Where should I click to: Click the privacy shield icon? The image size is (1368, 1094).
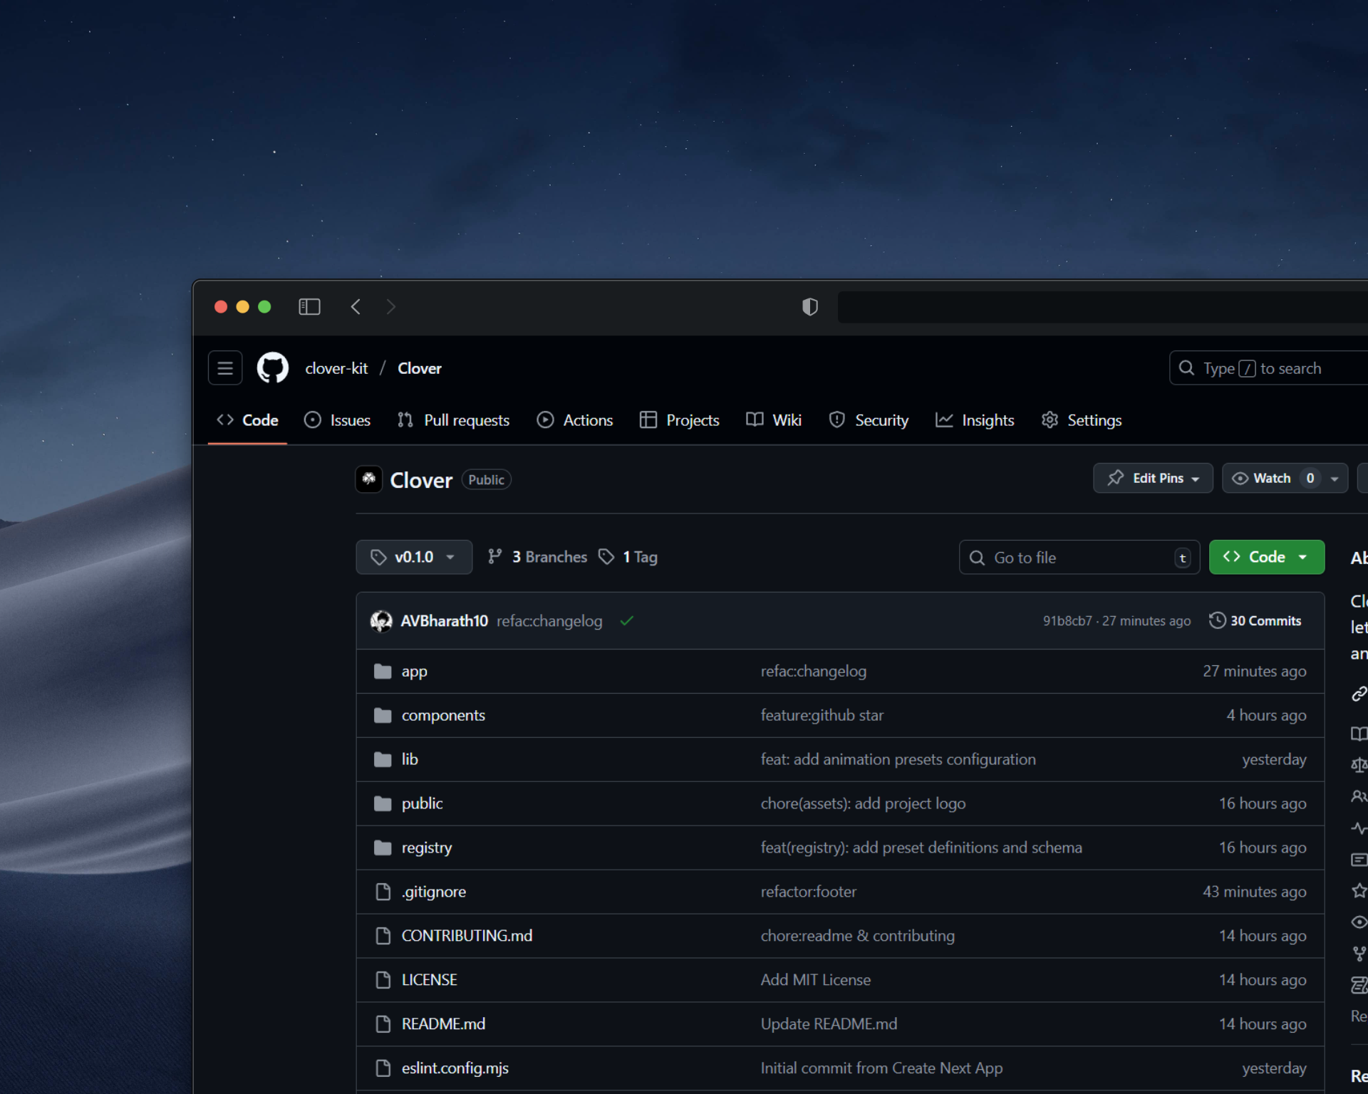pyautogui.click(x=809, y=307)
